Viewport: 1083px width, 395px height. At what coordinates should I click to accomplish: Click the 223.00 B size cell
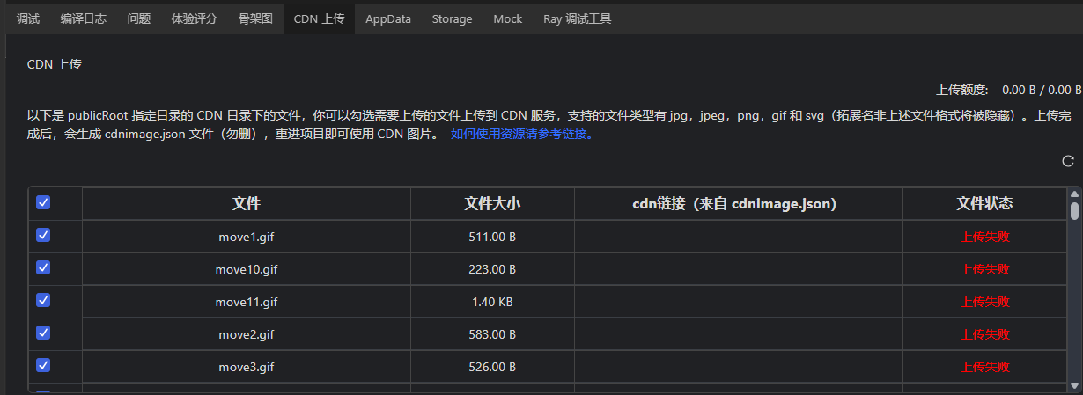(x=492, y=269)
